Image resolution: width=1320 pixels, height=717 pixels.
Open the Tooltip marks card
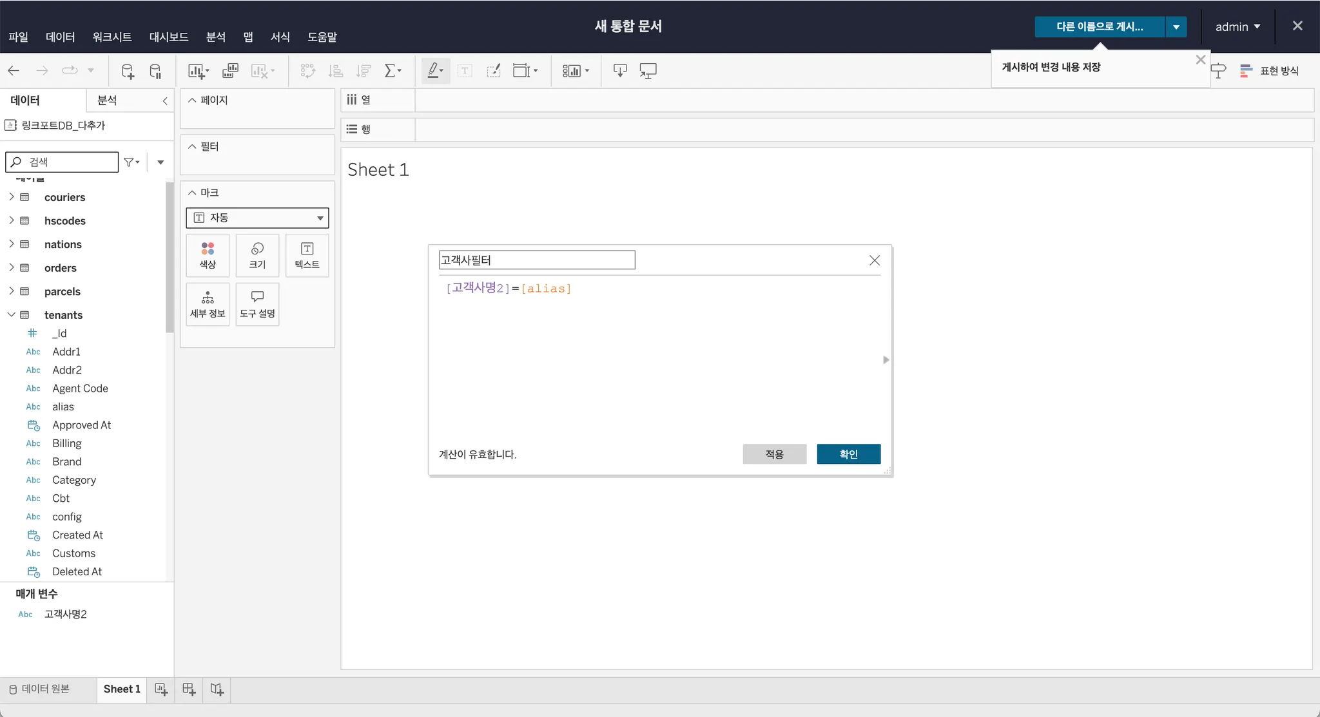click(x=257, y=304)
